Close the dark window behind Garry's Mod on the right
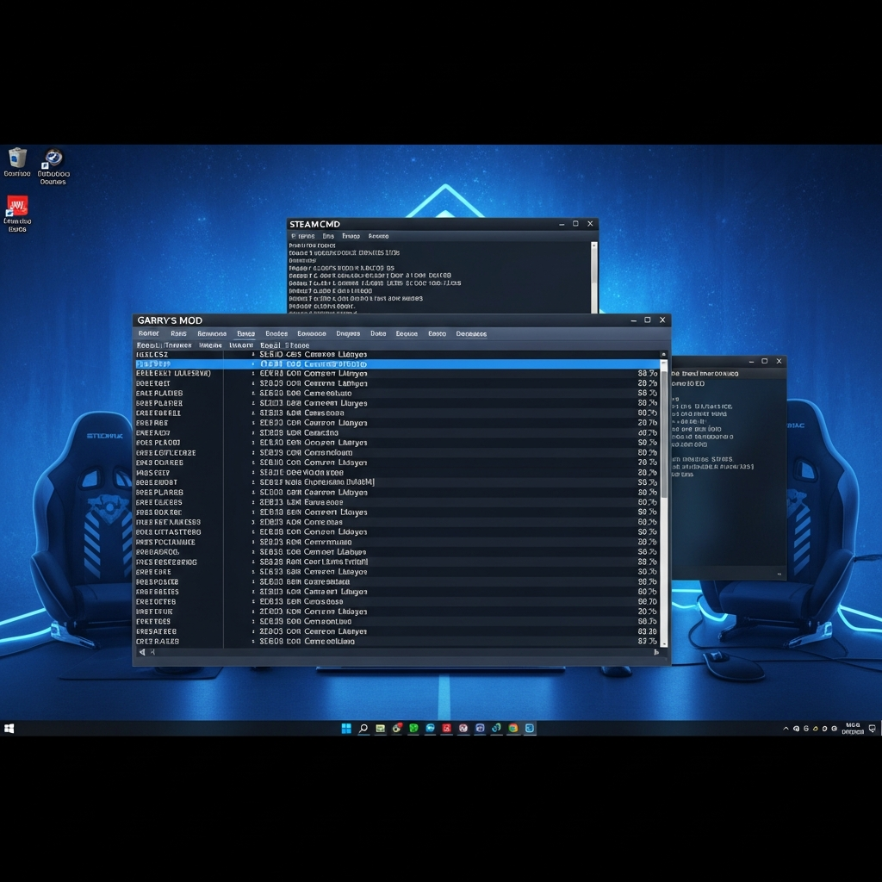Viewport: 882px width, 882px height. pos(779,361)
